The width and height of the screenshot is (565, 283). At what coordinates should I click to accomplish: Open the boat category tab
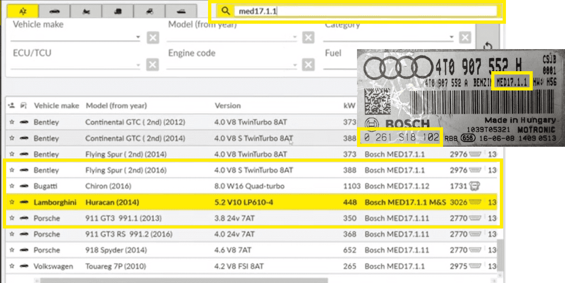(181, 10)
